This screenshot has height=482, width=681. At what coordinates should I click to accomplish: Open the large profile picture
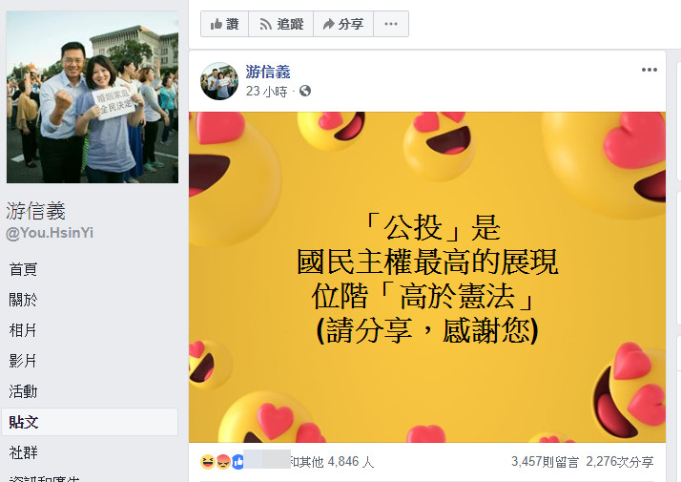point(93,97)
